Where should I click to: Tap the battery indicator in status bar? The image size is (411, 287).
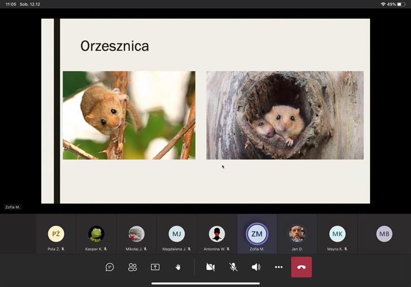coord(401,4)
